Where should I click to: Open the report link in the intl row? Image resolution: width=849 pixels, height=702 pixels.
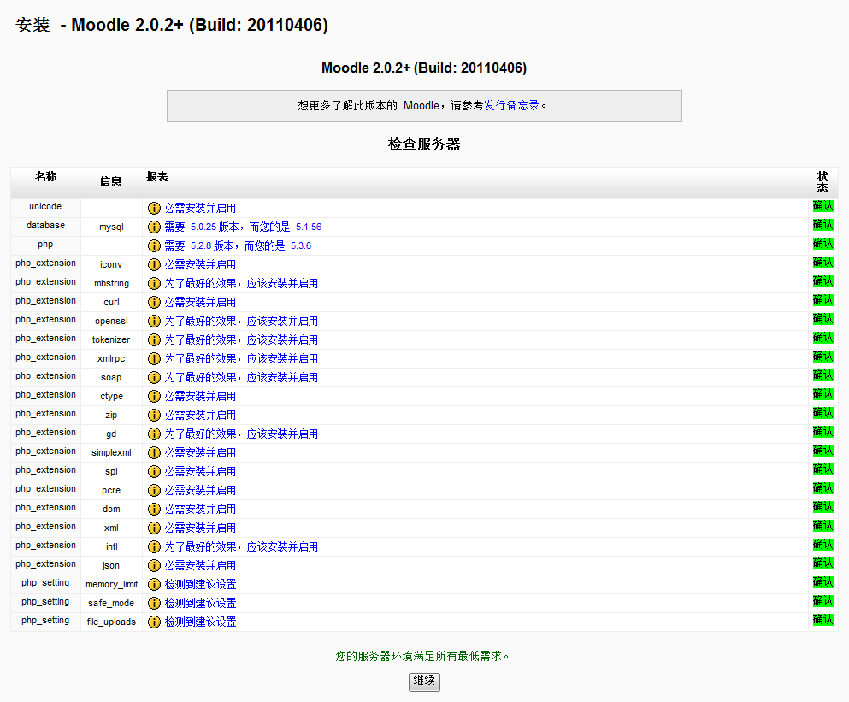(x=241, y=546)
